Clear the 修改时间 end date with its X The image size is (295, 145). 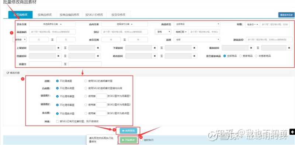click(194, 56)
